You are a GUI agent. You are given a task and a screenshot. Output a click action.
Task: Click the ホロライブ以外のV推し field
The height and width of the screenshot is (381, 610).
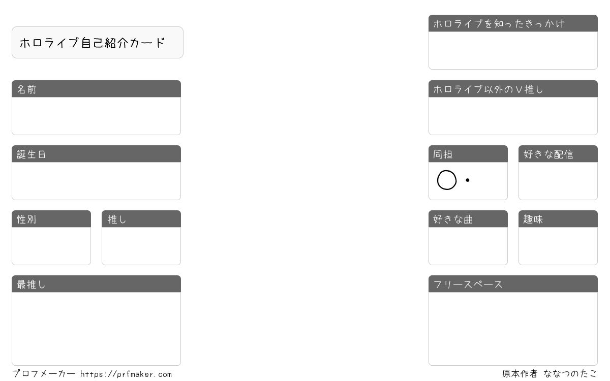[513, 116]
